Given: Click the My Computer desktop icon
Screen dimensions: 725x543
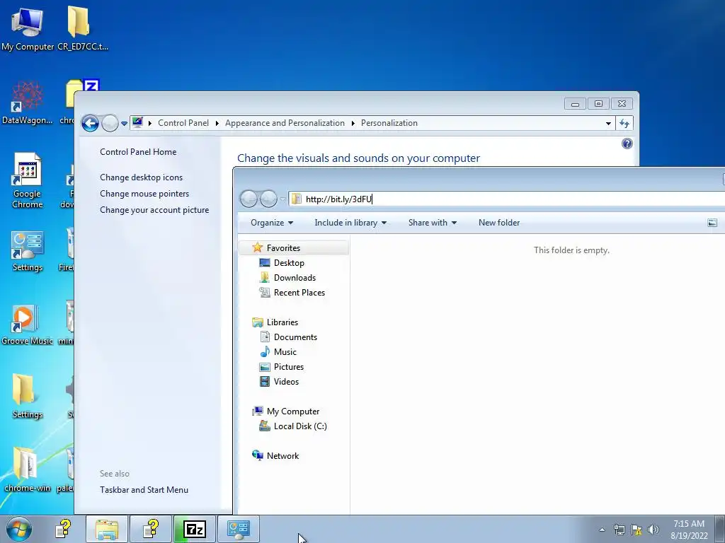Looking at the screenshot, I should [27, 28].
